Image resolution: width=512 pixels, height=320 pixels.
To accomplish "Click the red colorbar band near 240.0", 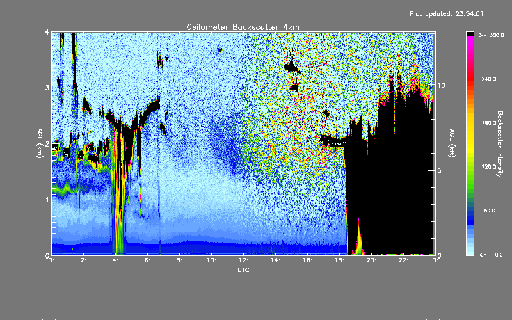I will click(x=470, y=79).
